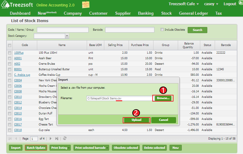This screenshot has width=243, height=154.
Task: Click the refresh list icon
Action: [x=65, y=139]
